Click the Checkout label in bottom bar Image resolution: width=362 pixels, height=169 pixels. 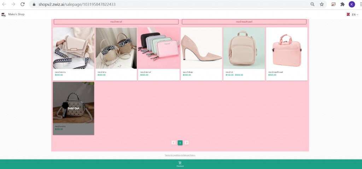click(x=180, y=166)
